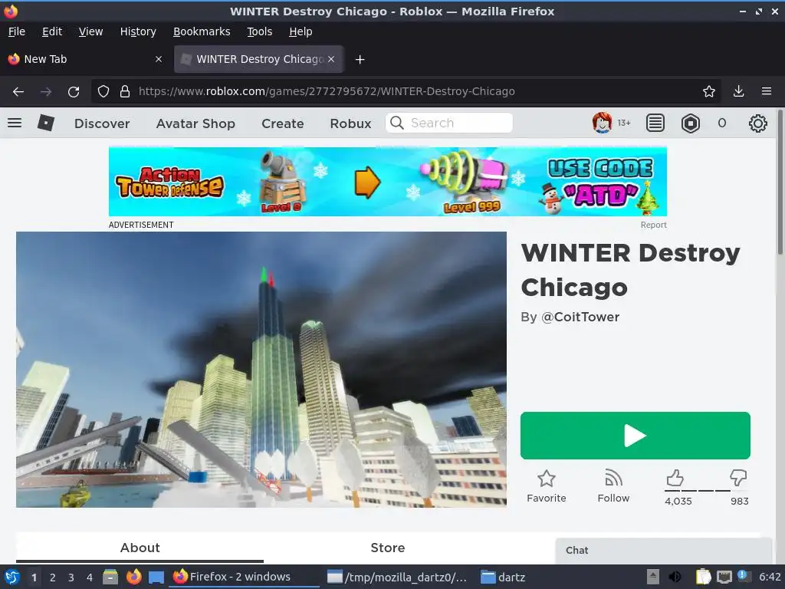The width and height of the screenshot is (785, 589).
Task: Play the WINTER Destroy Chicago game
Action: [x=636, y=436]
